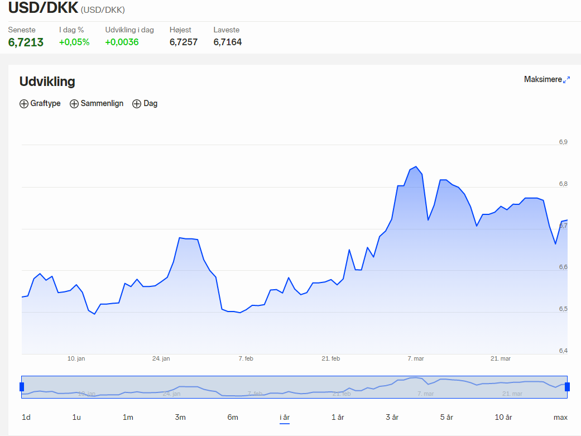The image size is (581, 436).
Task: Click the Maksimere expand arrows icon
Action: point(566,80)
